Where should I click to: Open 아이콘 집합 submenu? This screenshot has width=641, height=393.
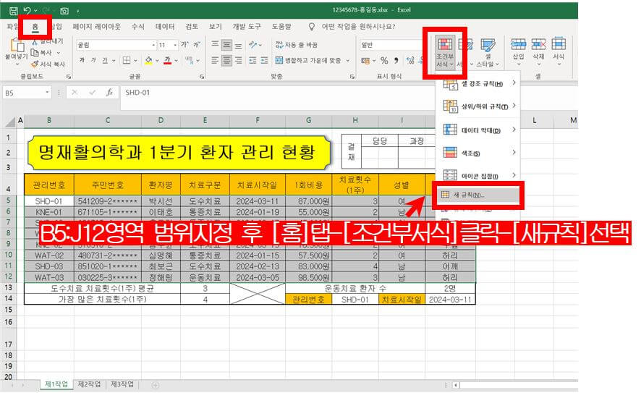click(x=479, y=175)
